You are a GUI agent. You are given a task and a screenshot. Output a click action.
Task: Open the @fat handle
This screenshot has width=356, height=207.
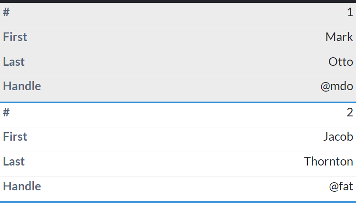[x=341, y=186]
